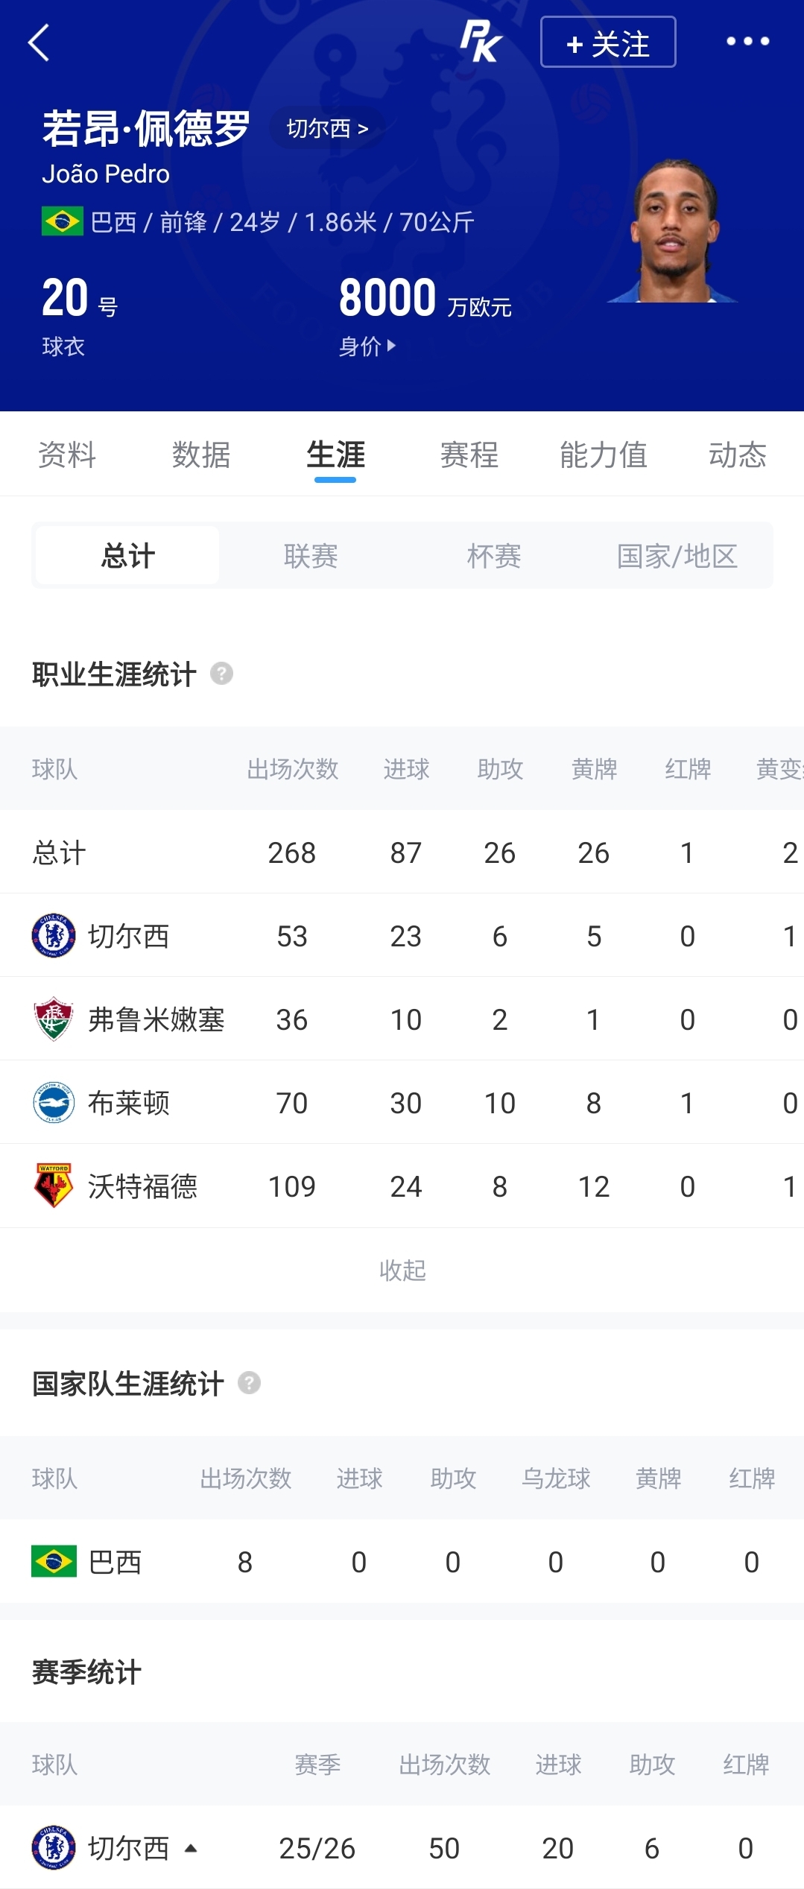
Task: Switch to the 数据 tab
Action: pyautogui.click(x=201, y=455)
